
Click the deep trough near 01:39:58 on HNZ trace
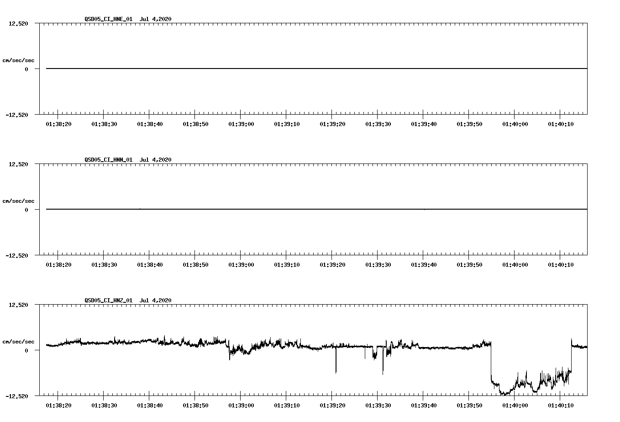(x=505, y=393)
